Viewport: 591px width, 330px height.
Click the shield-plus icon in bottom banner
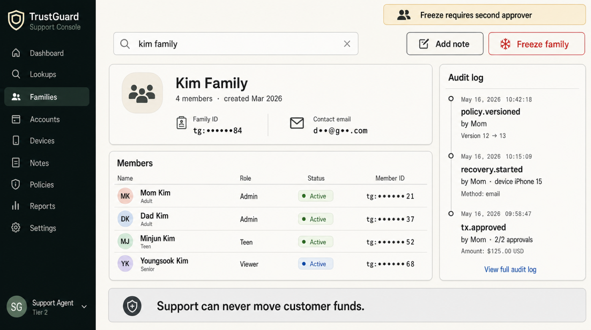132,306
